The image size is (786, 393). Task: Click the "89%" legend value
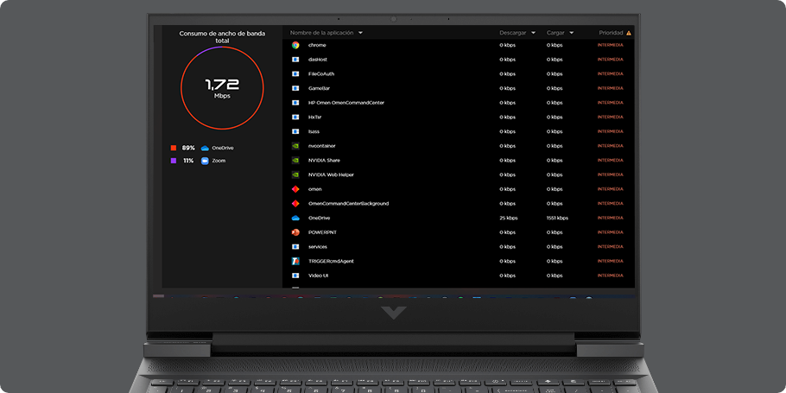tap(188, 148)
